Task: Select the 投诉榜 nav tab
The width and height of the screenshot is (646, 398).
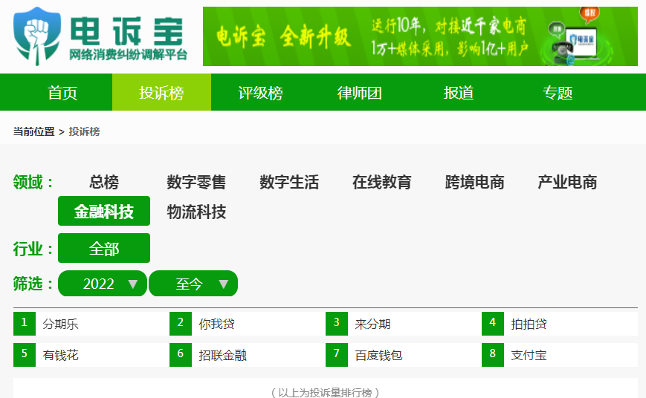Action: tap(161, 93)
